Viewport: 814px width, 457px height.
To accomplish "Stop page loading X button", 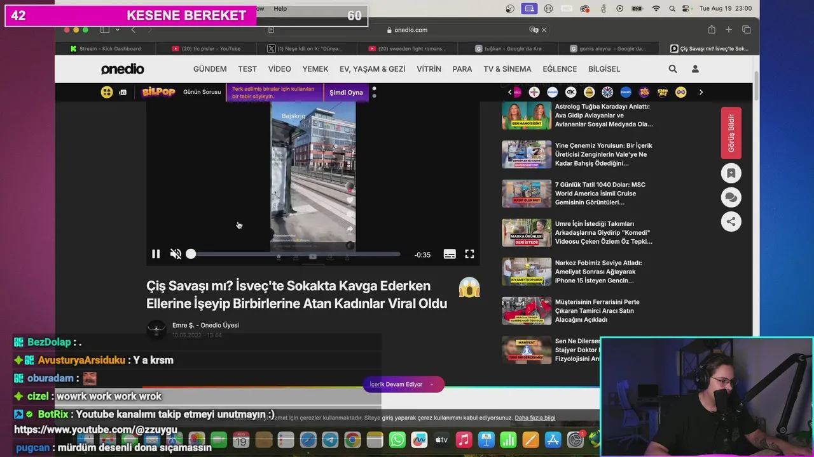I will pos(544,30).
